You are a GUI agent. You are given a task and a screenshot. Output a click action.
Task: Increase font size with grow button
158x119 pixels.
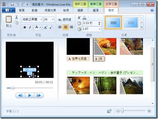click(46, 28)
